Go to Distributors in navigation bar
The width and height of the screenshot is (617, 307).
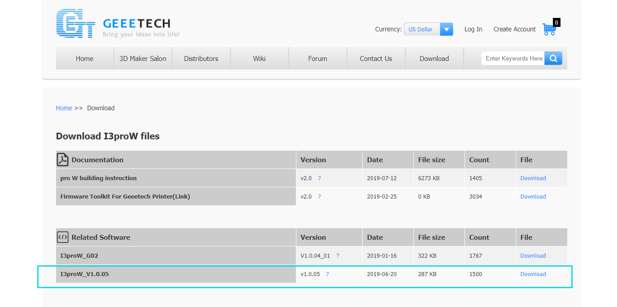point(201,58)
